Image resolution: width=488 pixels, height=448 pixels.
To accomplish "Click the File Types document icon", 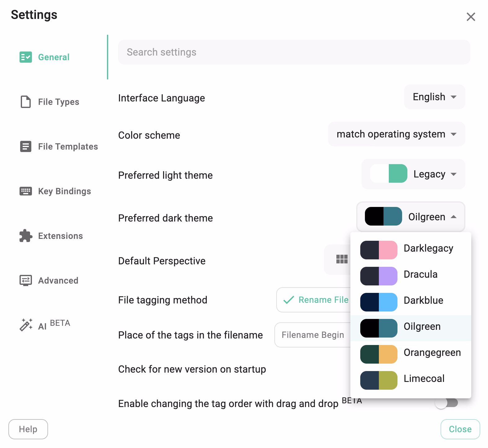I will pos(26,101).
